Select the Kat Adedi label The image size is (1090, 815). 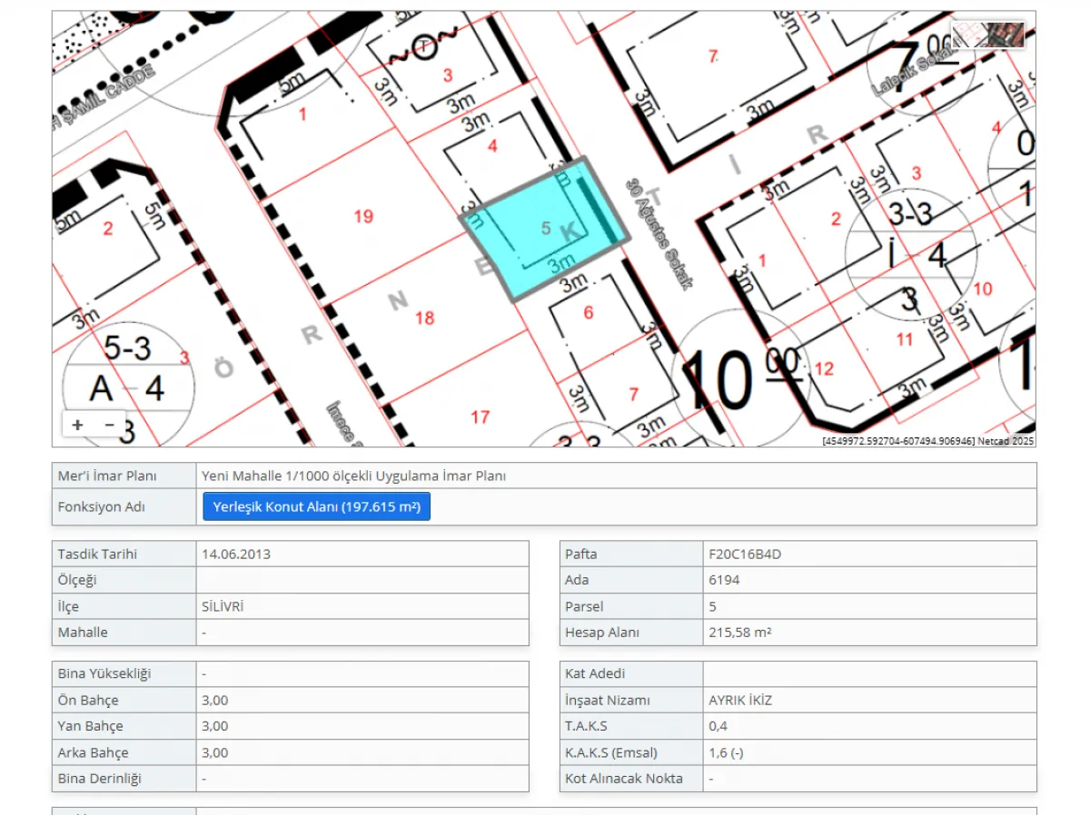pos(595,673)
